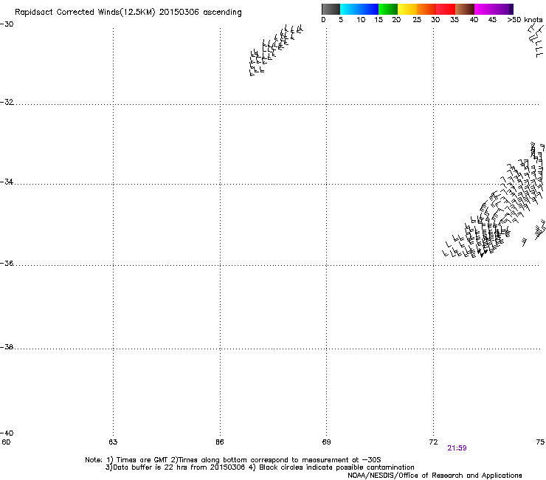Click the -40 latitude axis label
Viewport: 546px width, 480px height.
[7, 433]
